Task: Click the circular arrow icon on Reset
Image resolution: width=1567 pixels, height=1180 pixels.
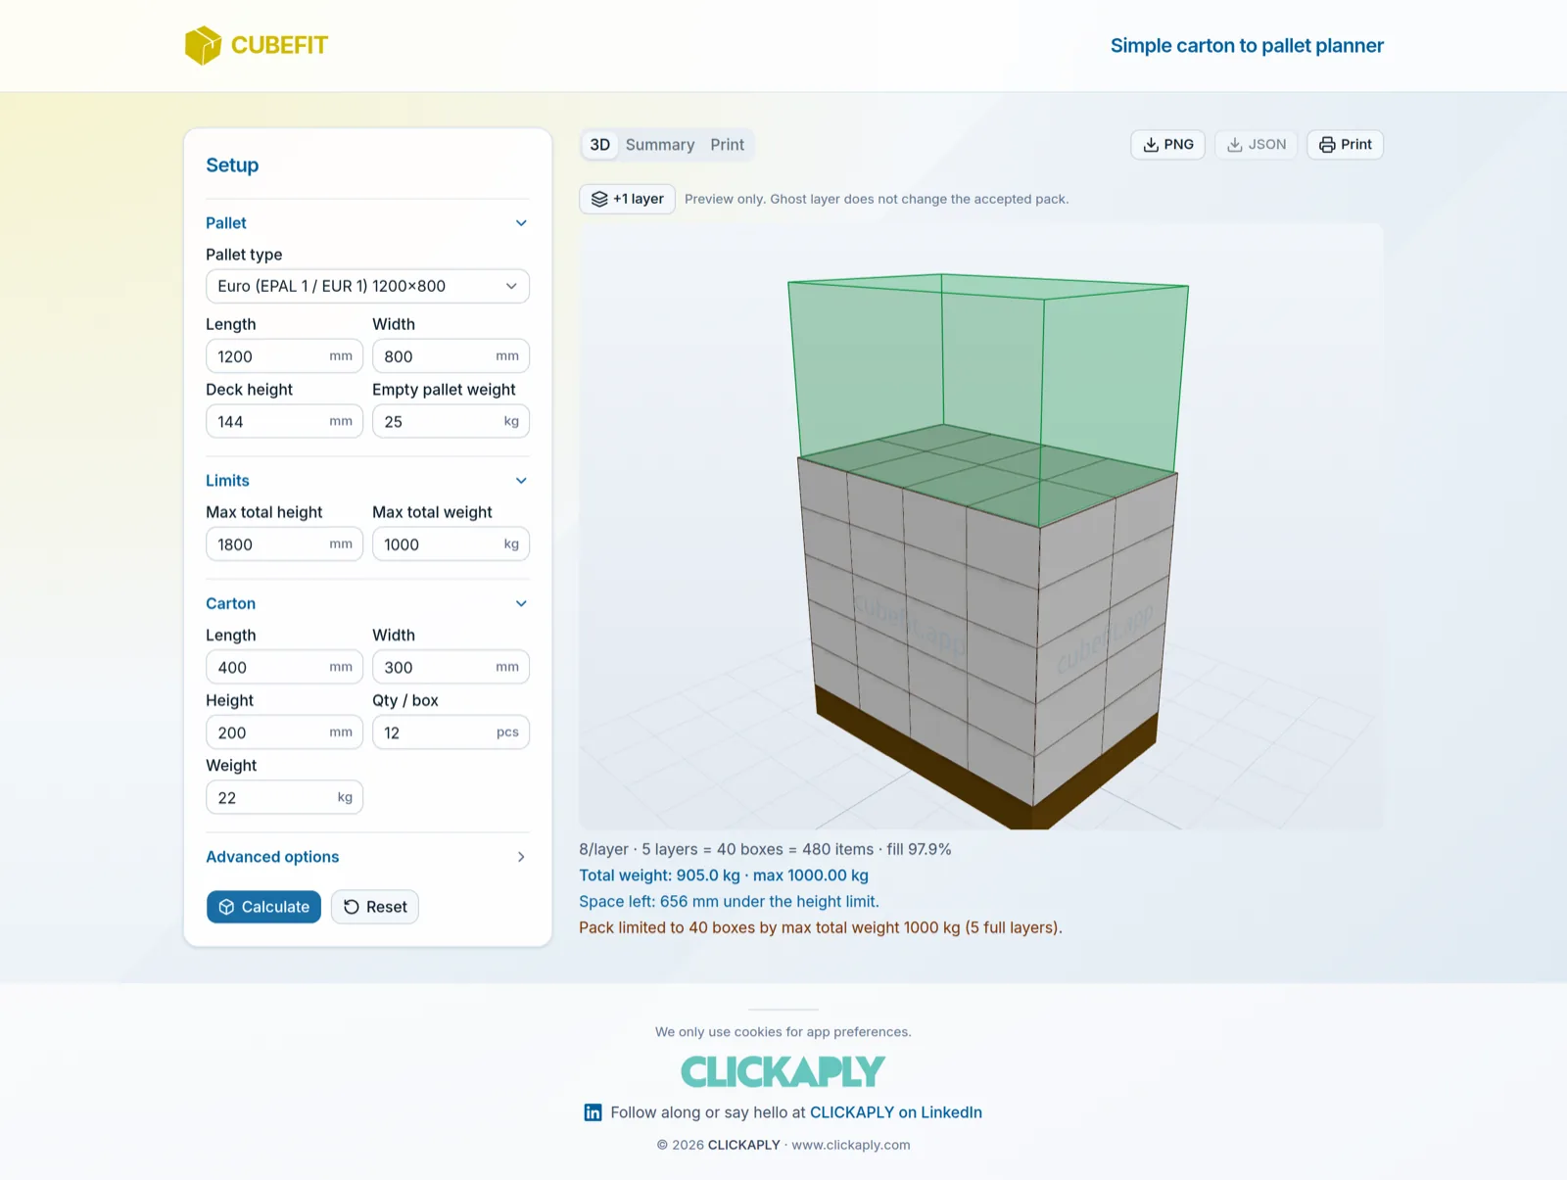Action: 352,907
